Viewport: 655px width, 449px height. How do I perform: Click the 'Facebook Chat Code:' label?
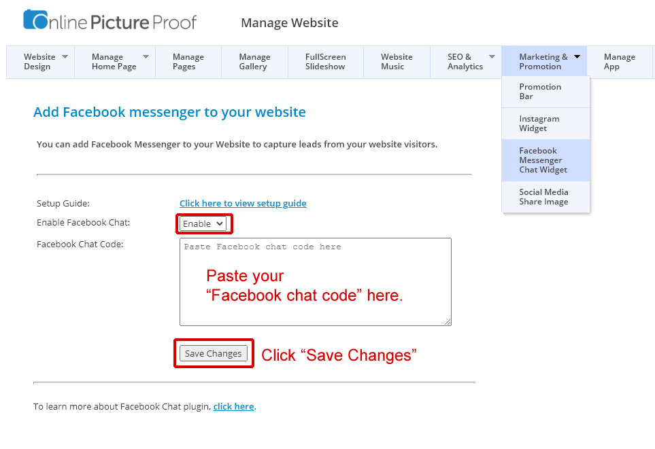tap(80, 244)
